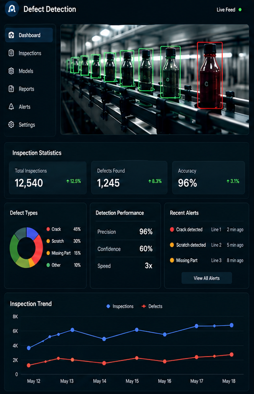This screenshot has width=254, height=394.
Task: Click the Recent Alerts heading
Action: [184, 213]
